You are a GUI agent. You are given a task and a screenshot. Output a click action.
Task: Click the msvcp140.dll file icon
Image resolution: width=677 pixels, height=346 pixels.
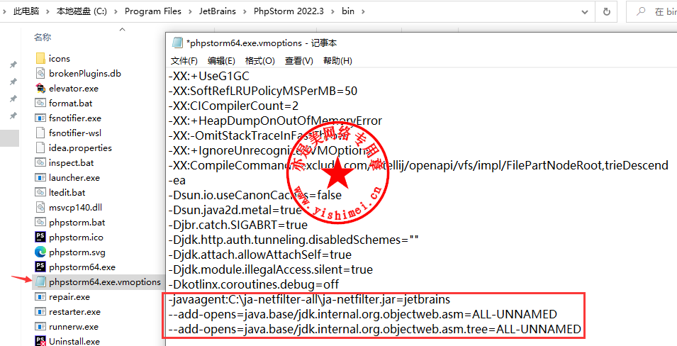pyautogui.click(x=40, y=207)
